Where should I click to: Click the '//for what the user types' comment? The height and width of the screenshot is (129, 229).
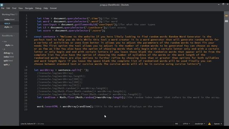[x=136, y=25]
